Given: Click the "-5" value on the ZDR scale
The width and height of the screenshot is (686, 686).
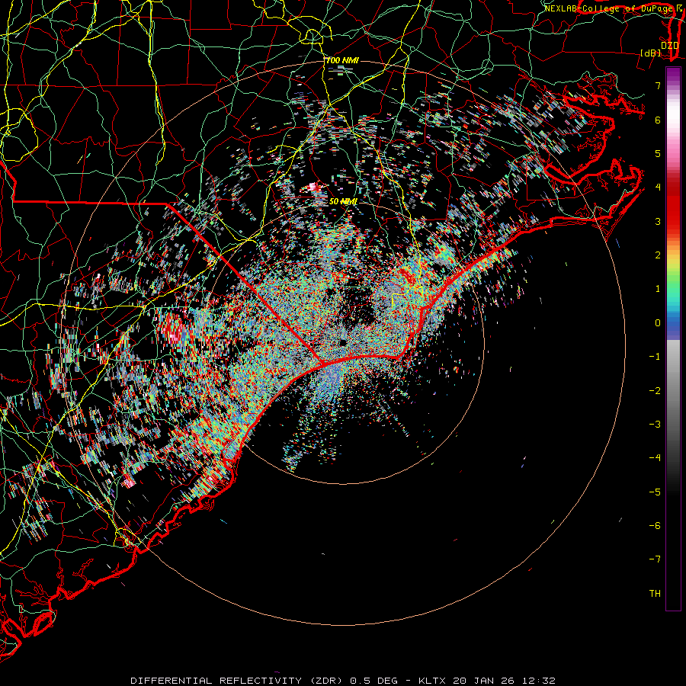Looking at the screenshot, I should tap(655, 492).
